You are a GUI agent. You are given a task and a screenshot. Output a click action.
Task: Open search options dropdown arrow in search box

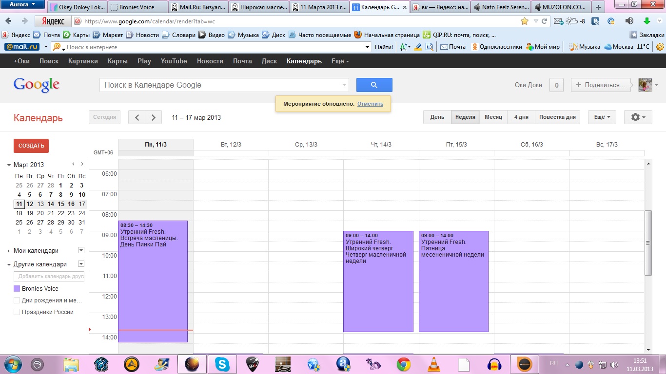345,85
